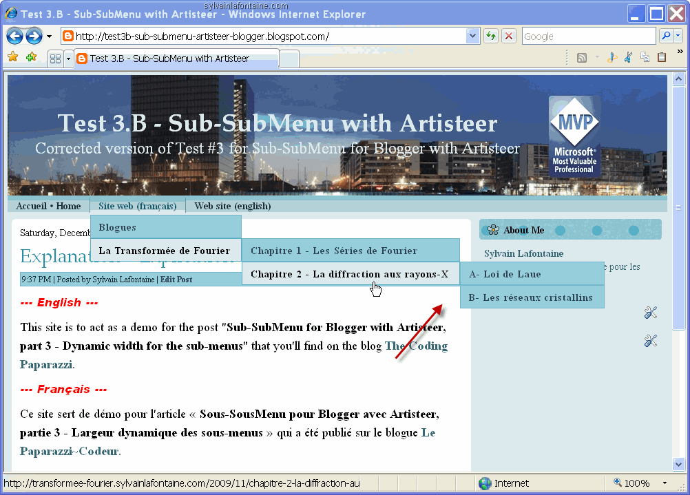Go forward with the Forward arrow button
This screenshot has height=495, width=690.
(x=34, y=36)
